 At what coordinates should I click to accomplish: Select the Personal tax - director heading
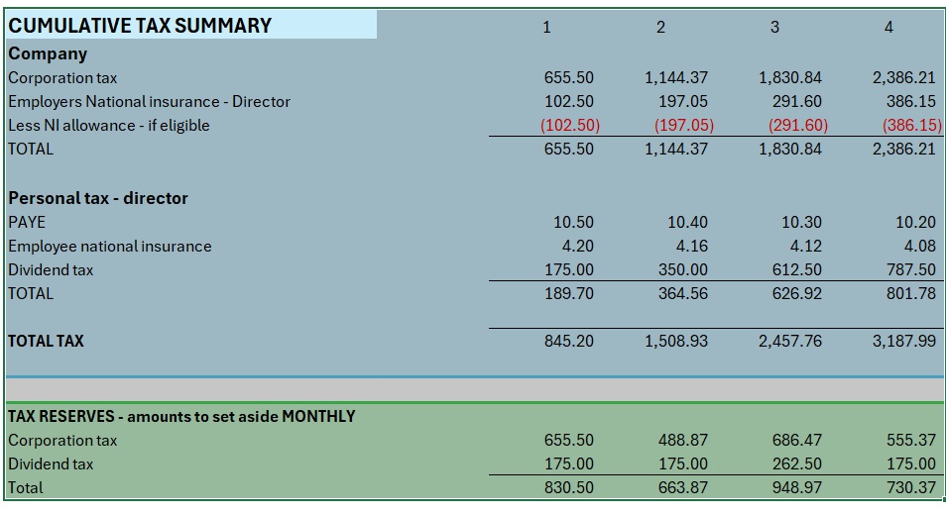click(98, 198)
